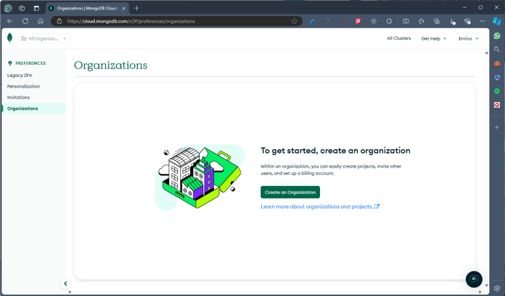The height and width of the screenshot is (296, 505).
Task: Click the gray circular extension icon
Action: [x=374, y=21]
